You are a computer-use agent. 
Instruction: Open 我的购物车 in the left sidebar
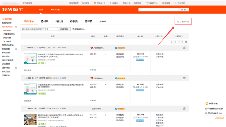click(7, 23)
